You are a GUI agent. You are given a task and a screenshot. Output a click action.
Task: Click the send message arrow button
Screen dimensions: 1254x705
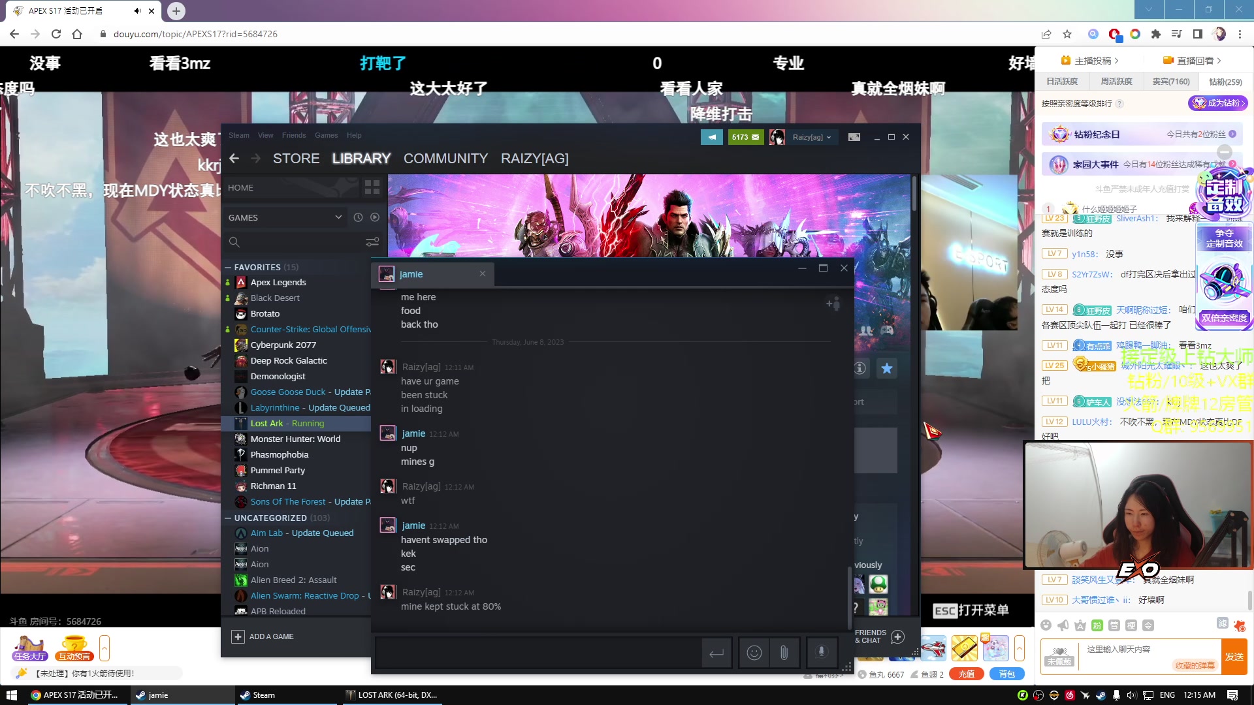[x=716, y=653]
